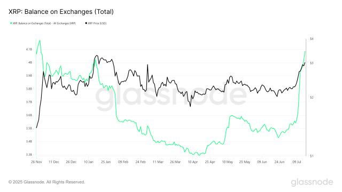Select the $1 price axis label
This screenshot has width=342, height=192.
point(312,156)
